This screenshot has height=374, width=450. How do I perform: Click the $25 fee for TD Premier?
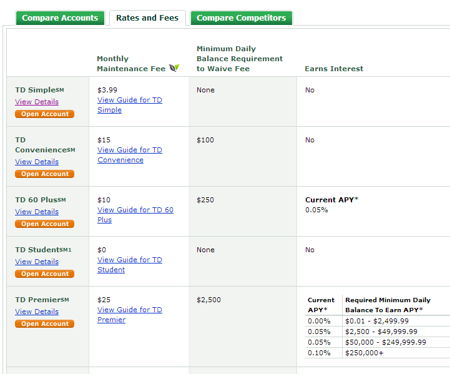[x=104, y=300]
